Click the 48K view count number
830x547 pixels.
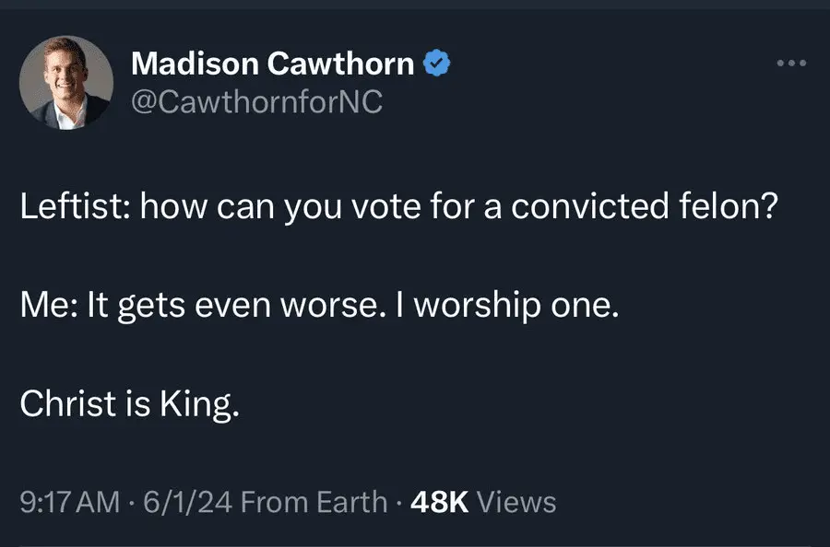point(442,502)
